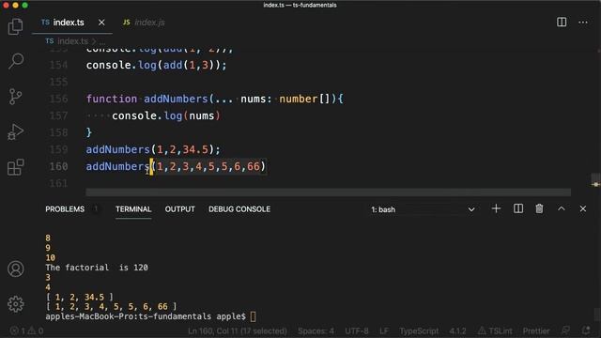Close the index.ts editor tab
This screenshot has height=338, width=601.
(x=101, y=23)
